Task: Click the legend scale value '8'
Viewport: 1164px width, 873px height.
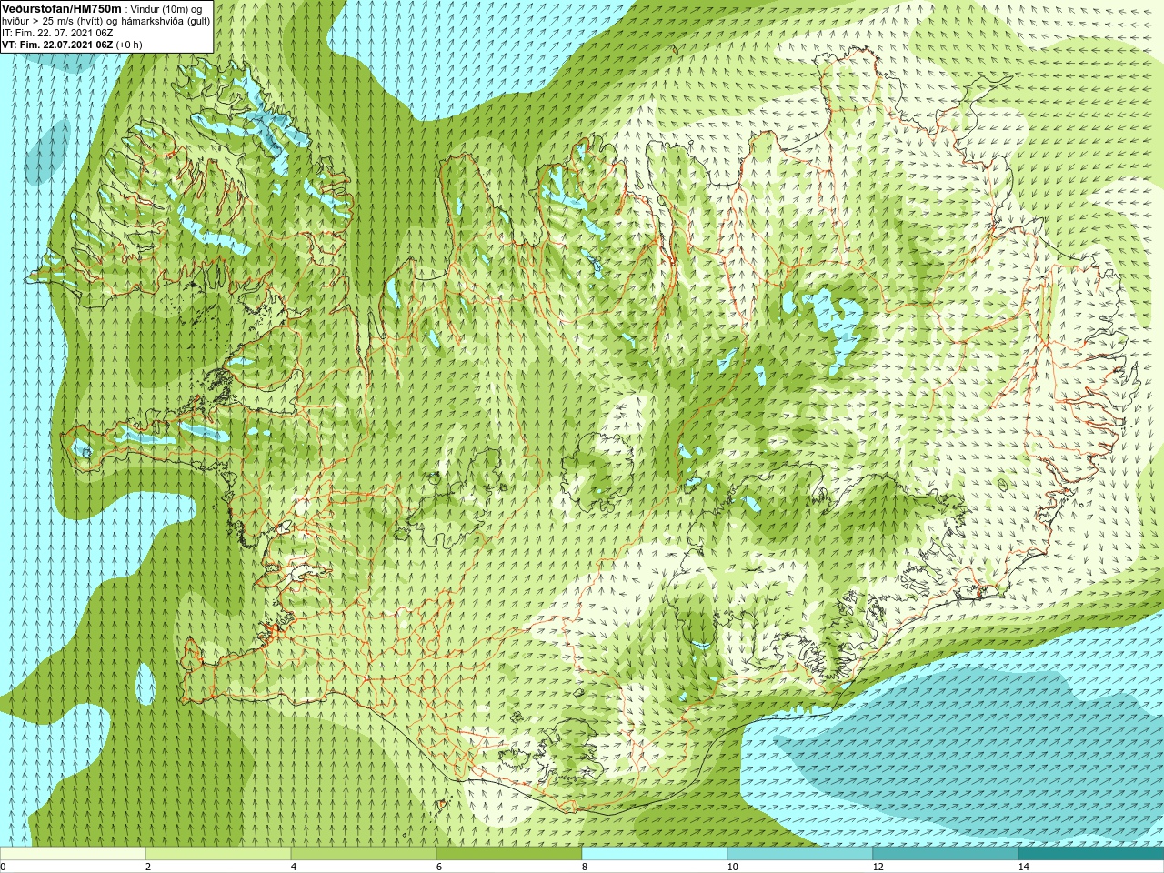Action: click(585, 867)
